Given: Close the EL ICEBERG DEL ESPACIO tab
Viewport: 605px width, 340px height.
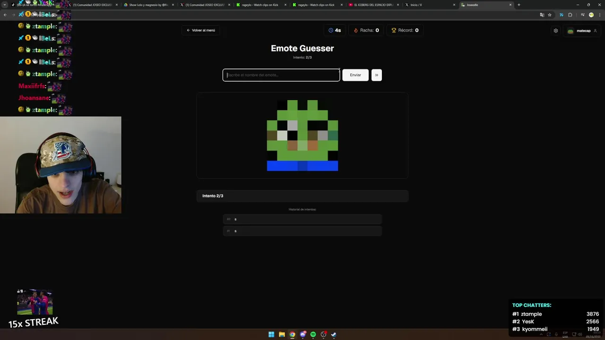Looking at the screenshot, I should pos(398,5).
